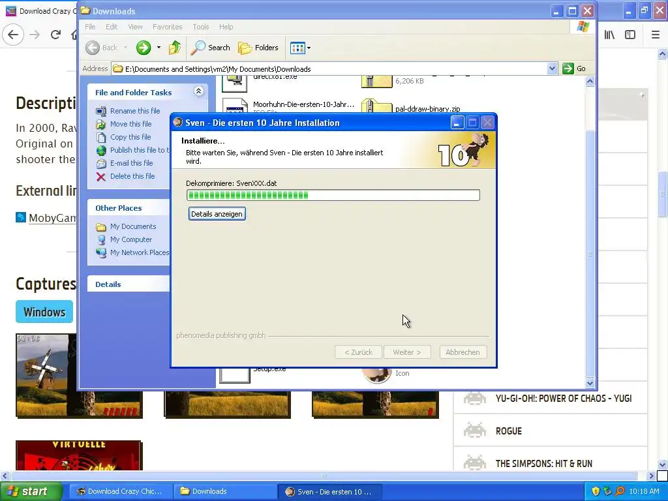This screenshot has width=668, height=501.
Task: Click Rename this file
Action: tap(135, 111)
